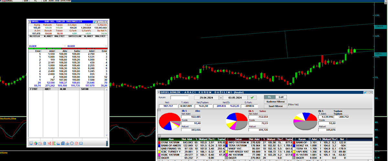Click the blue B icon in GRSEL toolbar
388x161 pixels.
coord(45,143)
